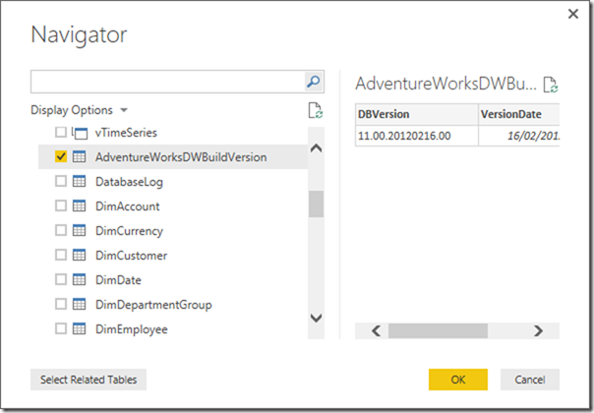
Task: Select the DimDepartmentGroup table name
Action: [x=153, y=305]
